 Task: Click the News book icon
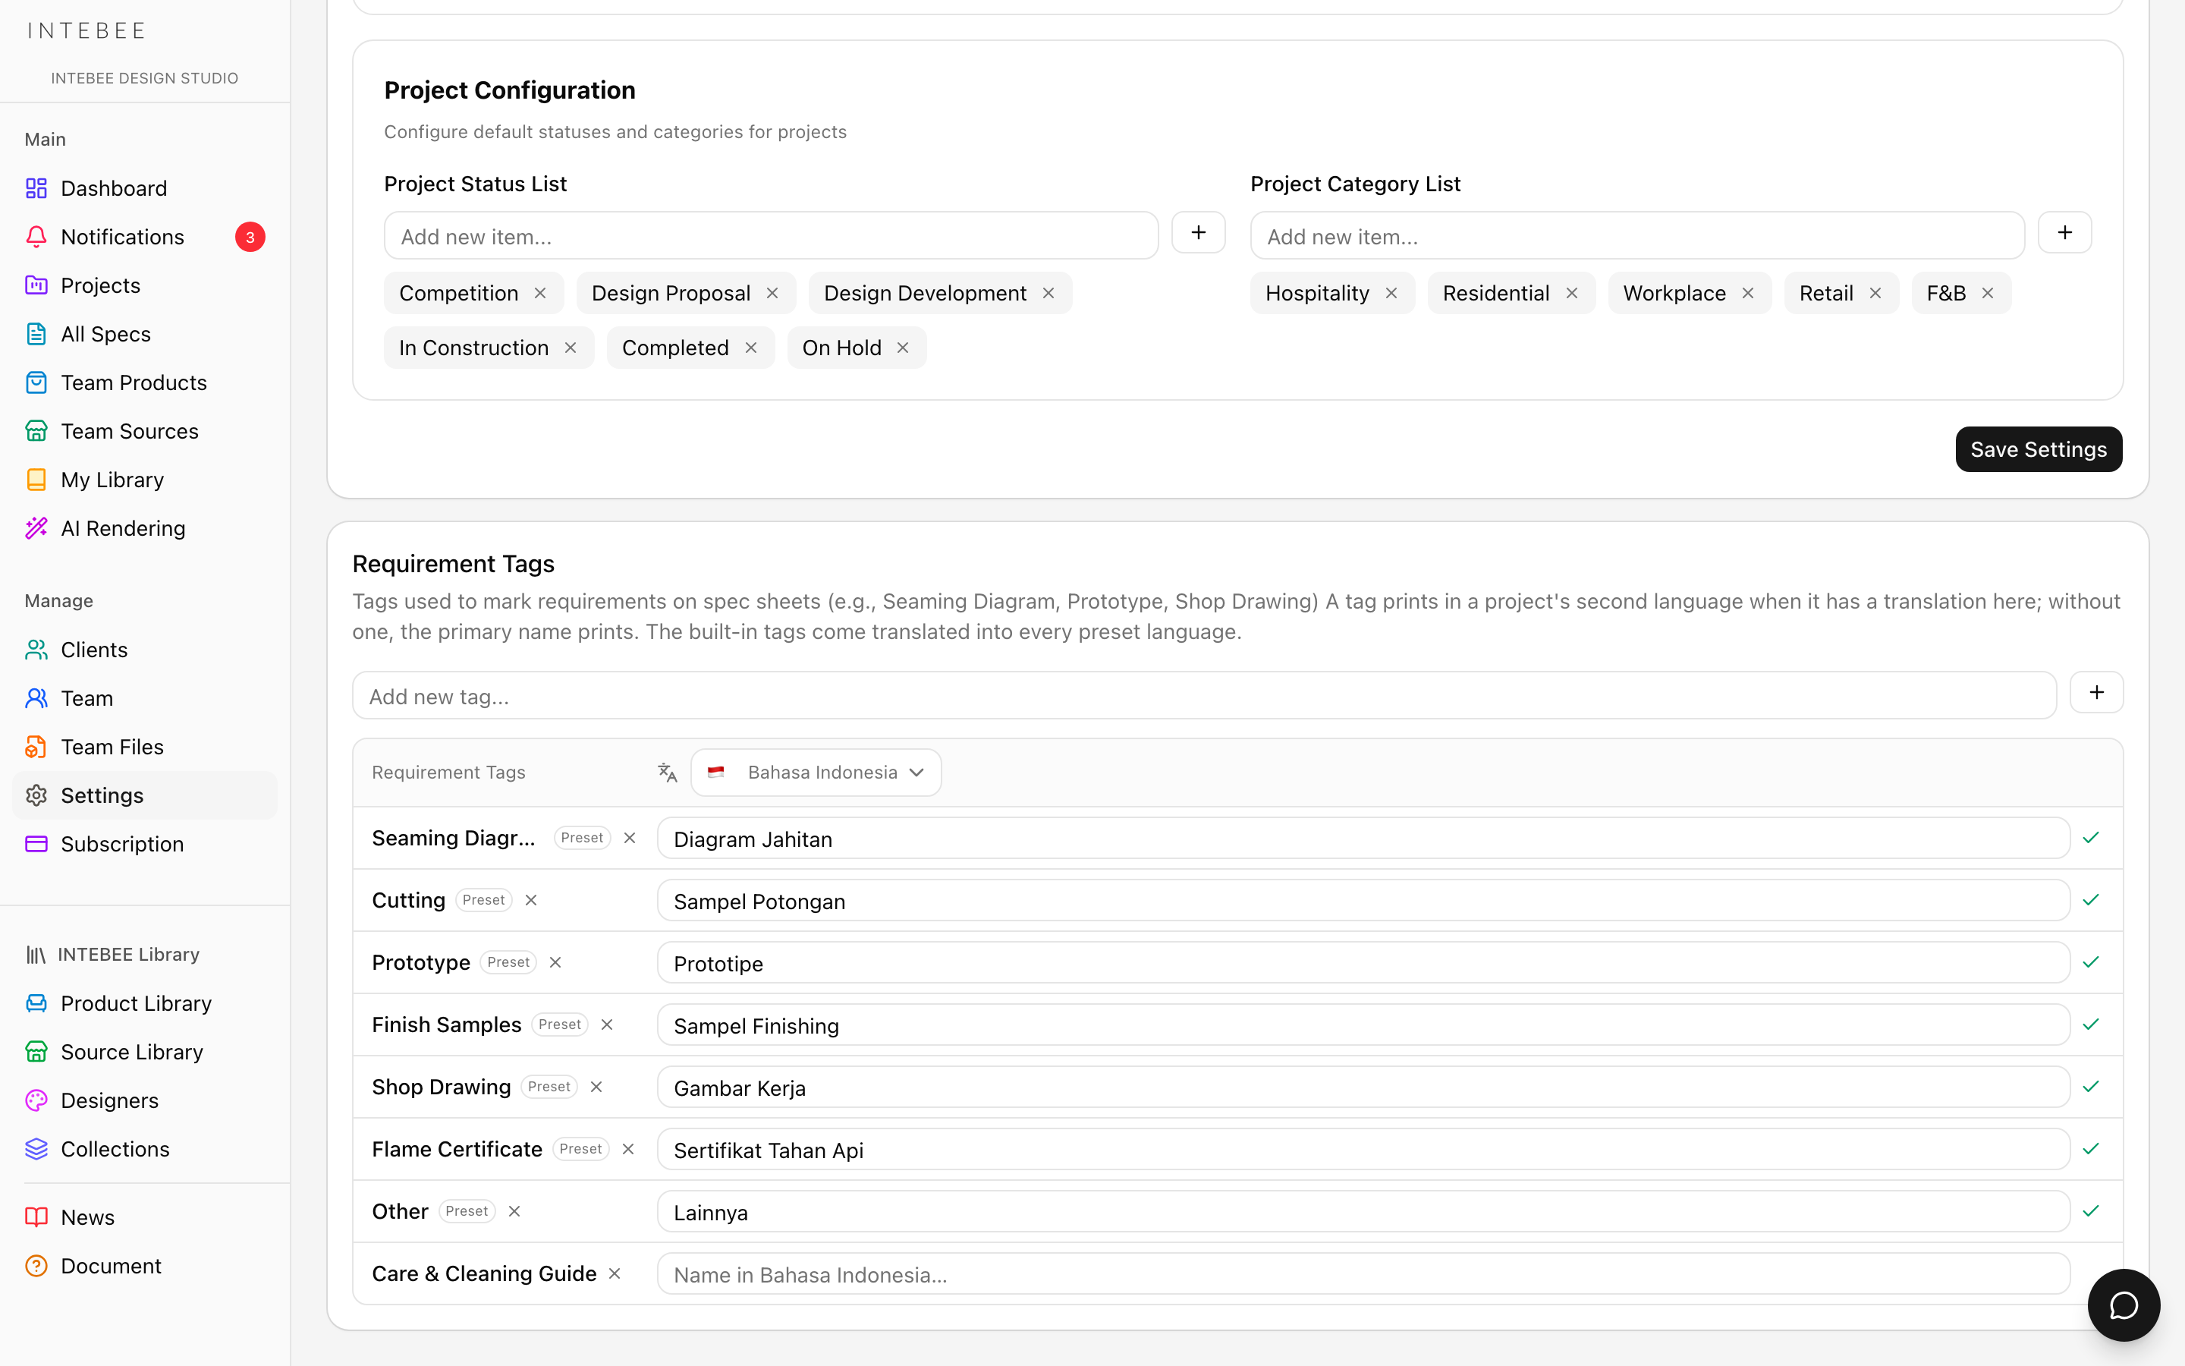tap(36, 1217)
